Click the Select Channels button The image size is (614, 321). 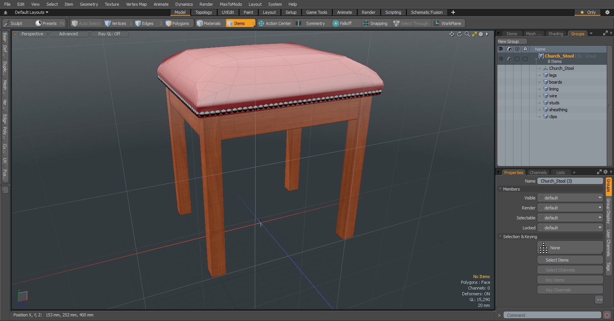(x=570, y=270)
